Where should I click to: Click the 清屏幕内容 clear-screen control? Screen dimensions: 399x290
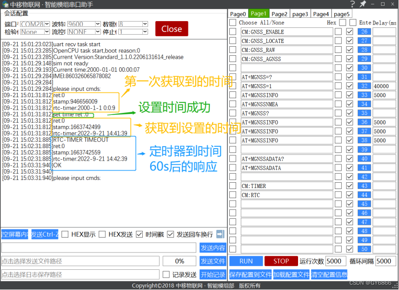pos(14,234)
